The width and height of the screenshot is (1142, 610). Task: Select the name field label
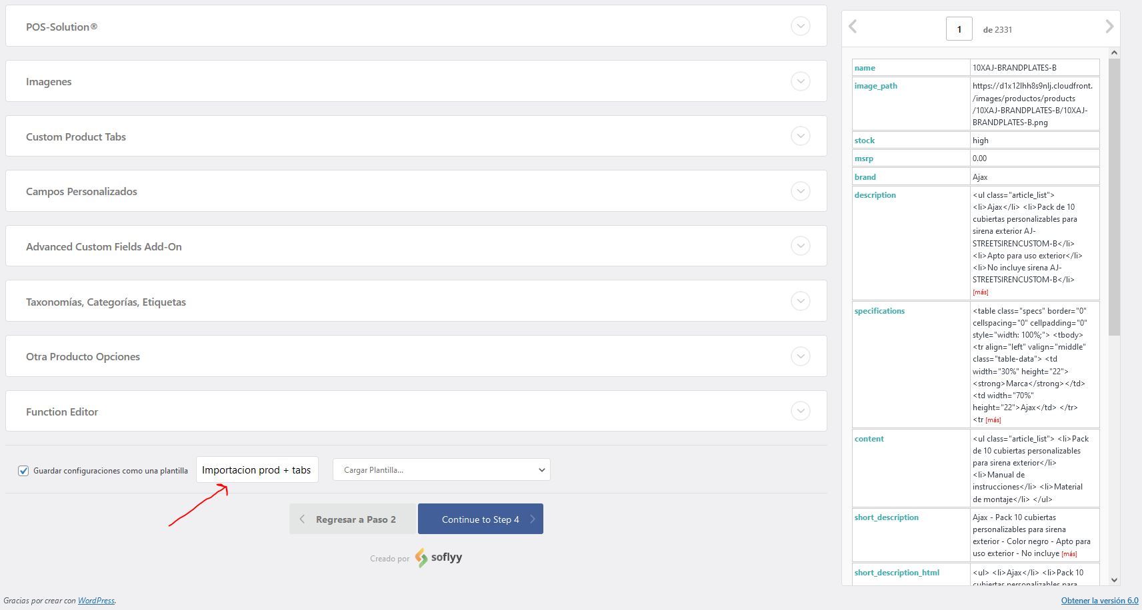point(865,67)
